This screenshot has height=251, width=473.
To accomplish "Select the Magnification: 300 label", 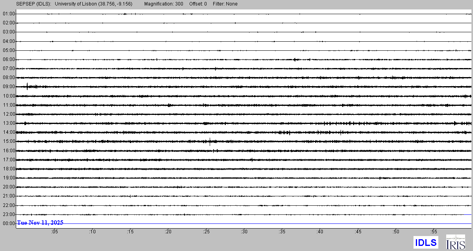I will (x=164, y=4).
